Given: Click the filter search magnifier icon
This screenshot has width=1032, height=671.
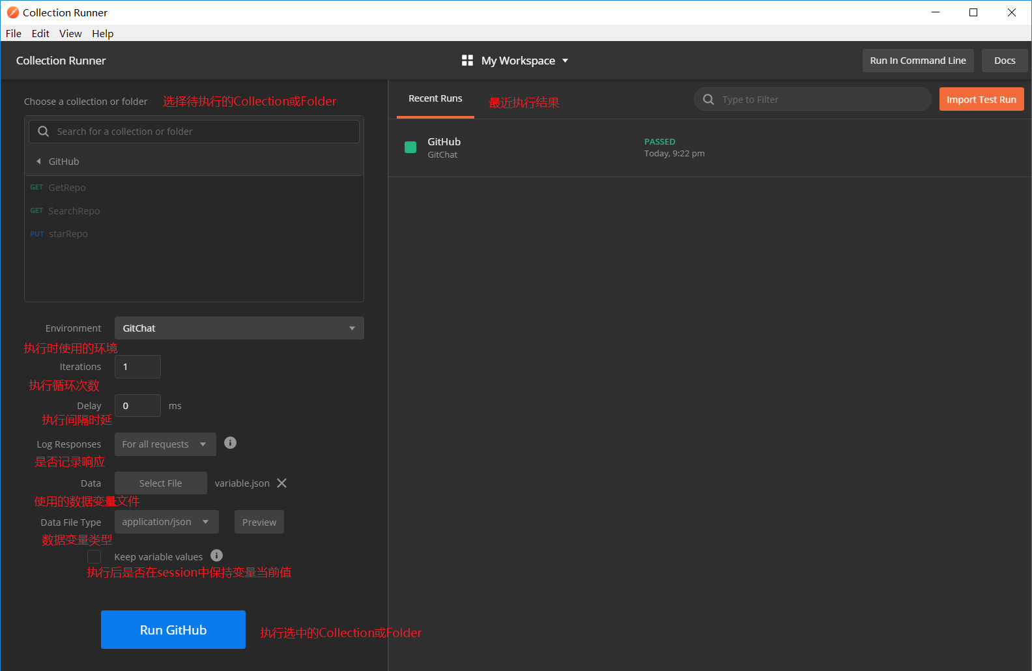Looking at the screenshot, I should [x=709, y=100].
